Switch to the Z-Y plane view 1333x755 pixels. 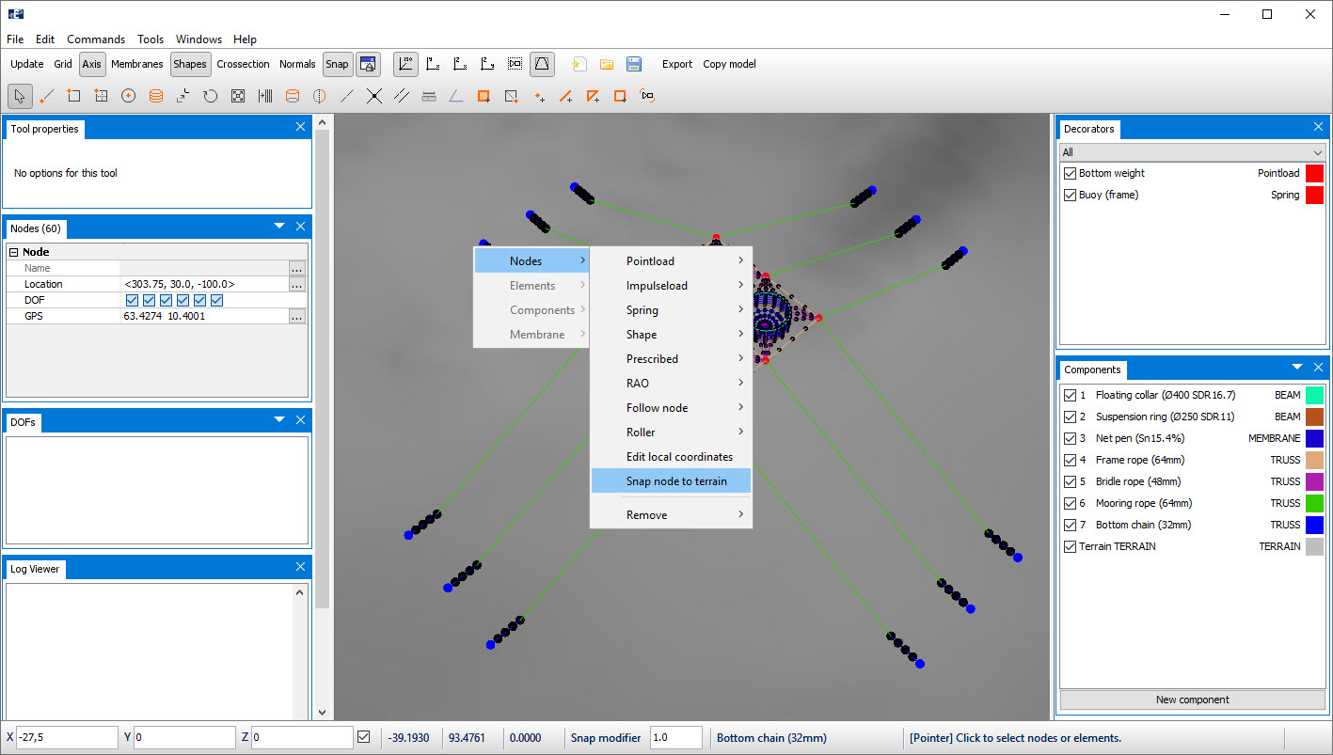pos(488,64)
